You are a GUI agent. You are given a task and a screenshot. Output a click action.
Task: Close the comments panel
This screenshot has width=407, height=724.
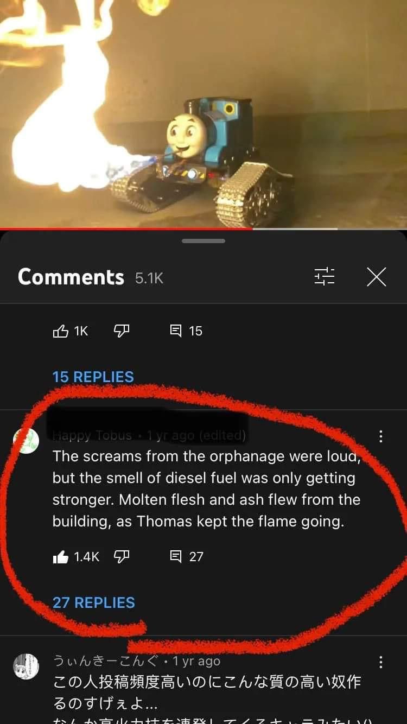click(376, 277)
